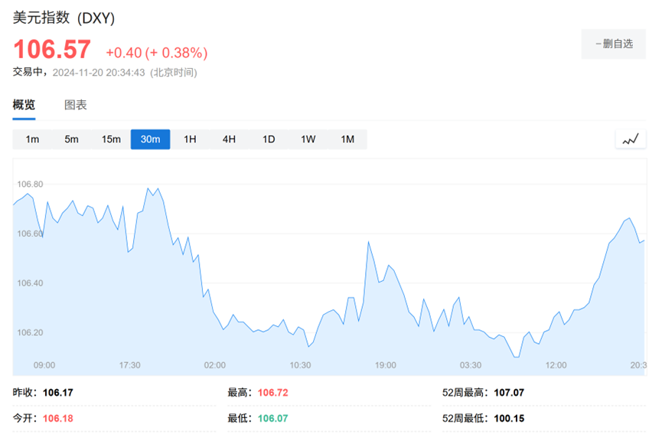Screen dimensions: 662x448
Task: Select the active 30m timeframe
Action: coord(150,139)
